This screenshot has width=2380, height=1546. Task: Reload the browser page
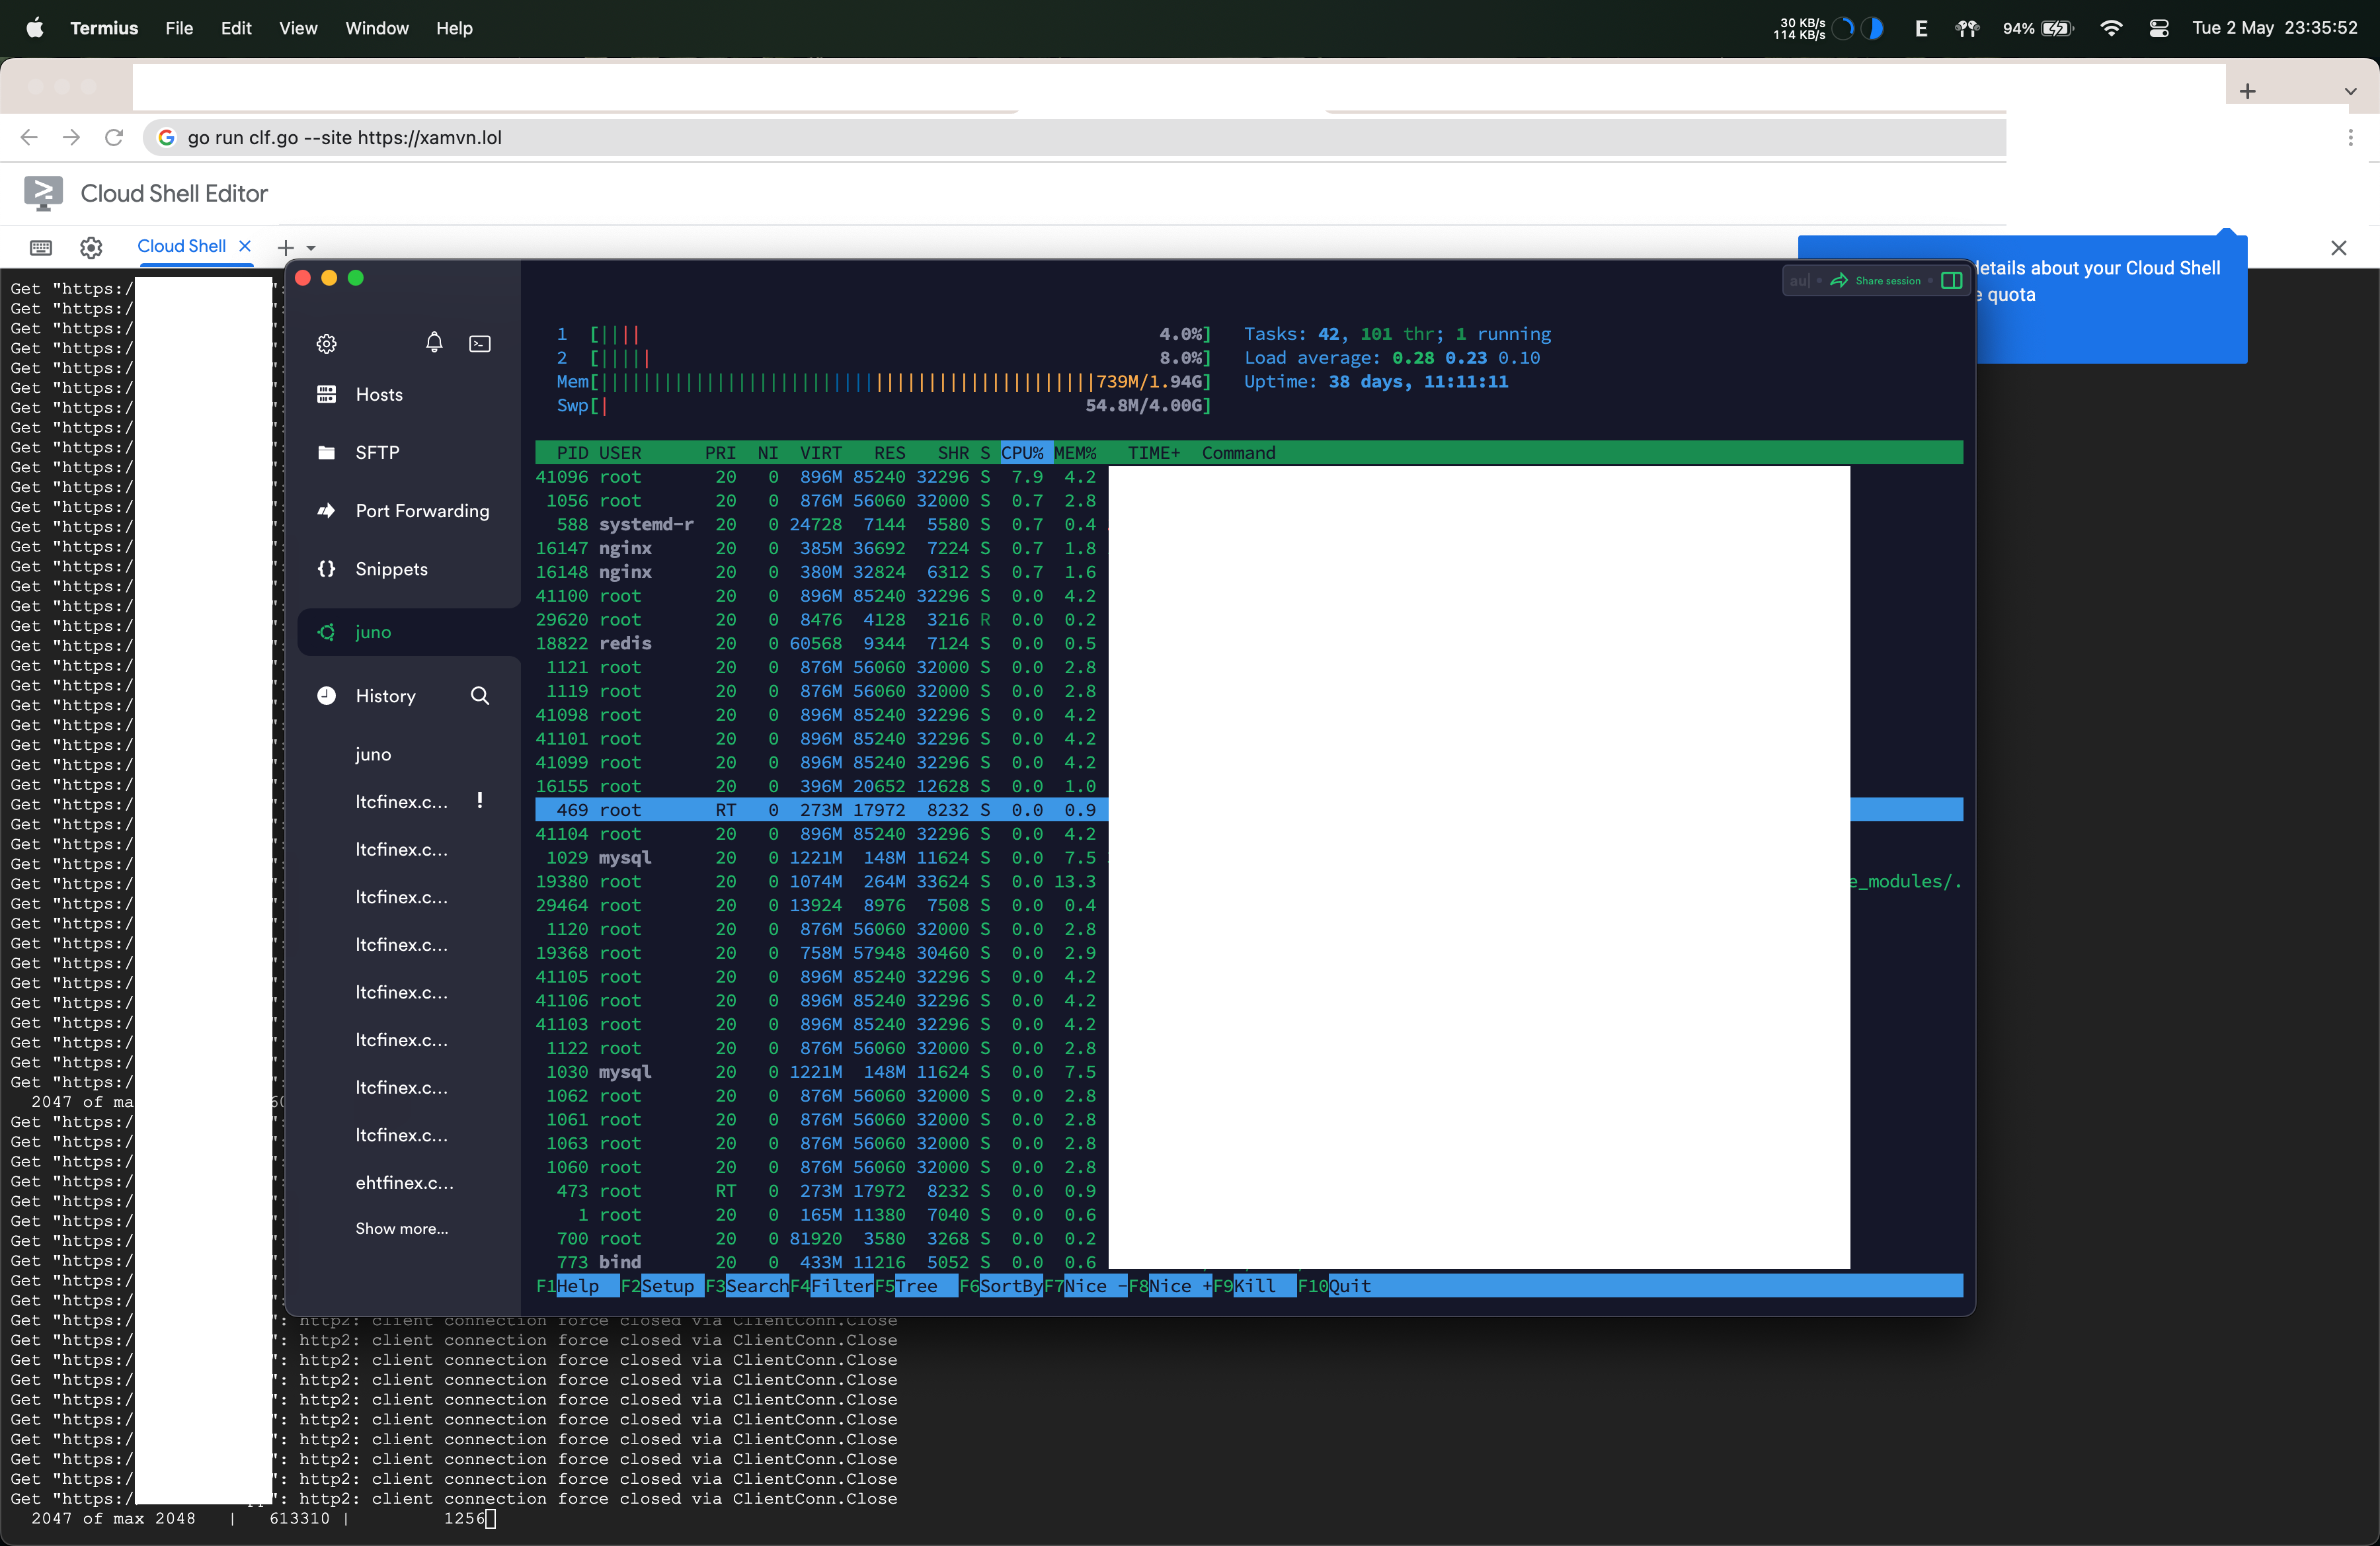[114, 138]
